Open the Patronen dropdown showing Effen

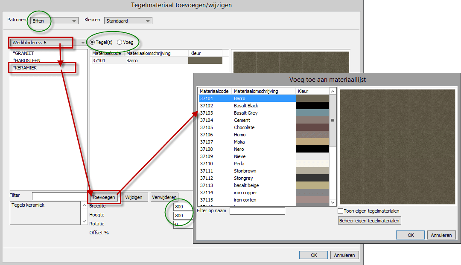pyautogui.click(x=54, y=21)
